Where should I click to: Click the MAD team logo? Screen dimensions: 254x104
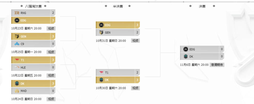coord(17,91)
